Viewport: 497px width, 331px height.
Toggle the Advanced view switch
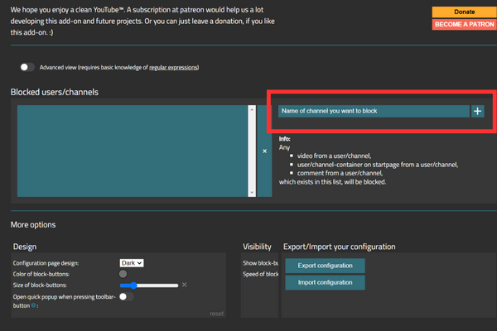[28, 68]
